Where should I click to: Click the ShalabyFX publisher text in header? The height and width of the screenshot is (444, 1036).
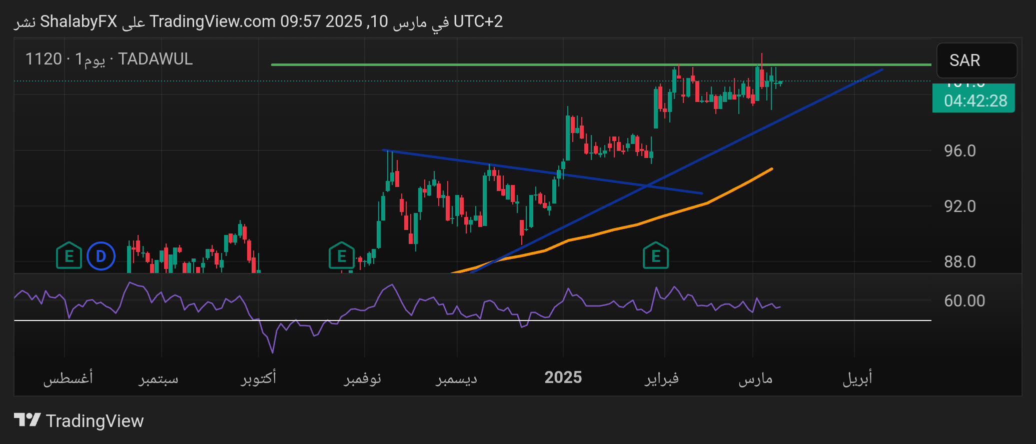coord(79,21)
